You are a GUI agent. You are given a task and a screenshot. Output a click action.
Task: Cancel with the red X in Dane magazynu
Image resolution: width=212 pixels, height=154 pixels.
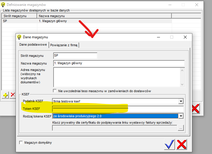182,144
